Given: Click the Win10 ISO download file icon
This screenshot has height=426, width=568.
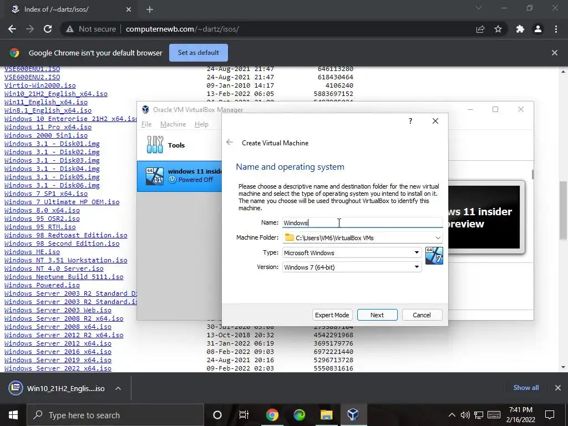Looking at the screenshot, I should pos(16,388).
